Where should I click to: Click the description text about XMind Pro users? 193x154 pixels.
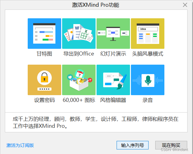click(x=96, y=122)
